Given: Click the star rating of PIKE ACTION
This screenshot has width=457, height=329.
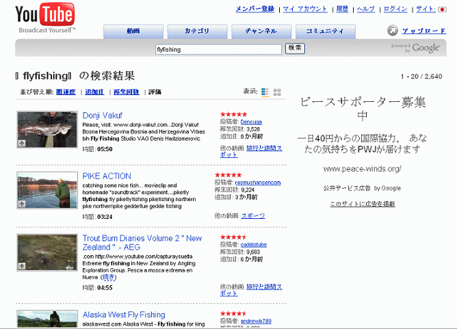Looking at the screenshot, I should click(228, 175).
